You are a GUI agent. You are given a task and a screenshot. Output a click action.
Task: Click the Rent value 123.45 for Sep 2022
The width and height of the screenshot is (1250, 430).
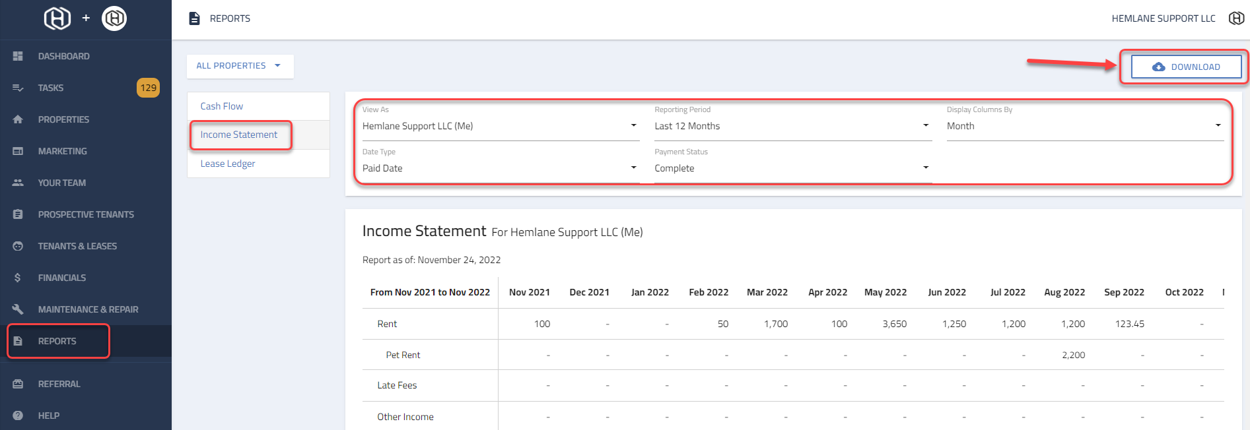pos(1130,324)
